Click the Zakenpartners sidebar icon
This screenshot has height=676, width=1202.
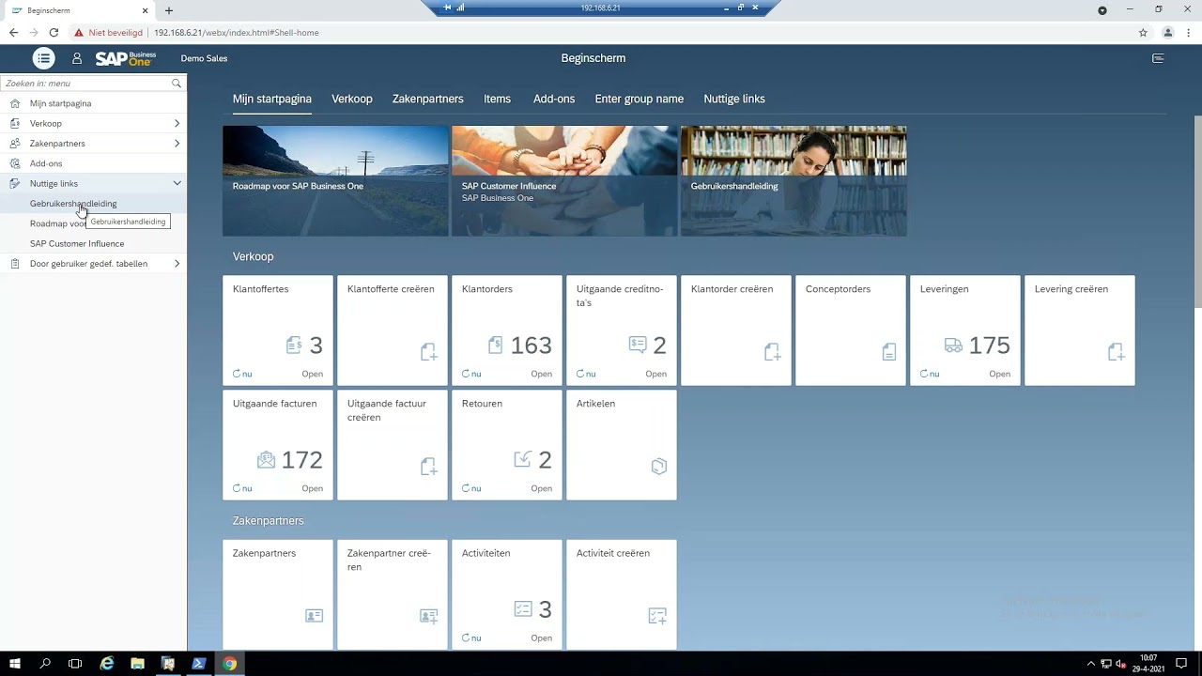(14, 144)
